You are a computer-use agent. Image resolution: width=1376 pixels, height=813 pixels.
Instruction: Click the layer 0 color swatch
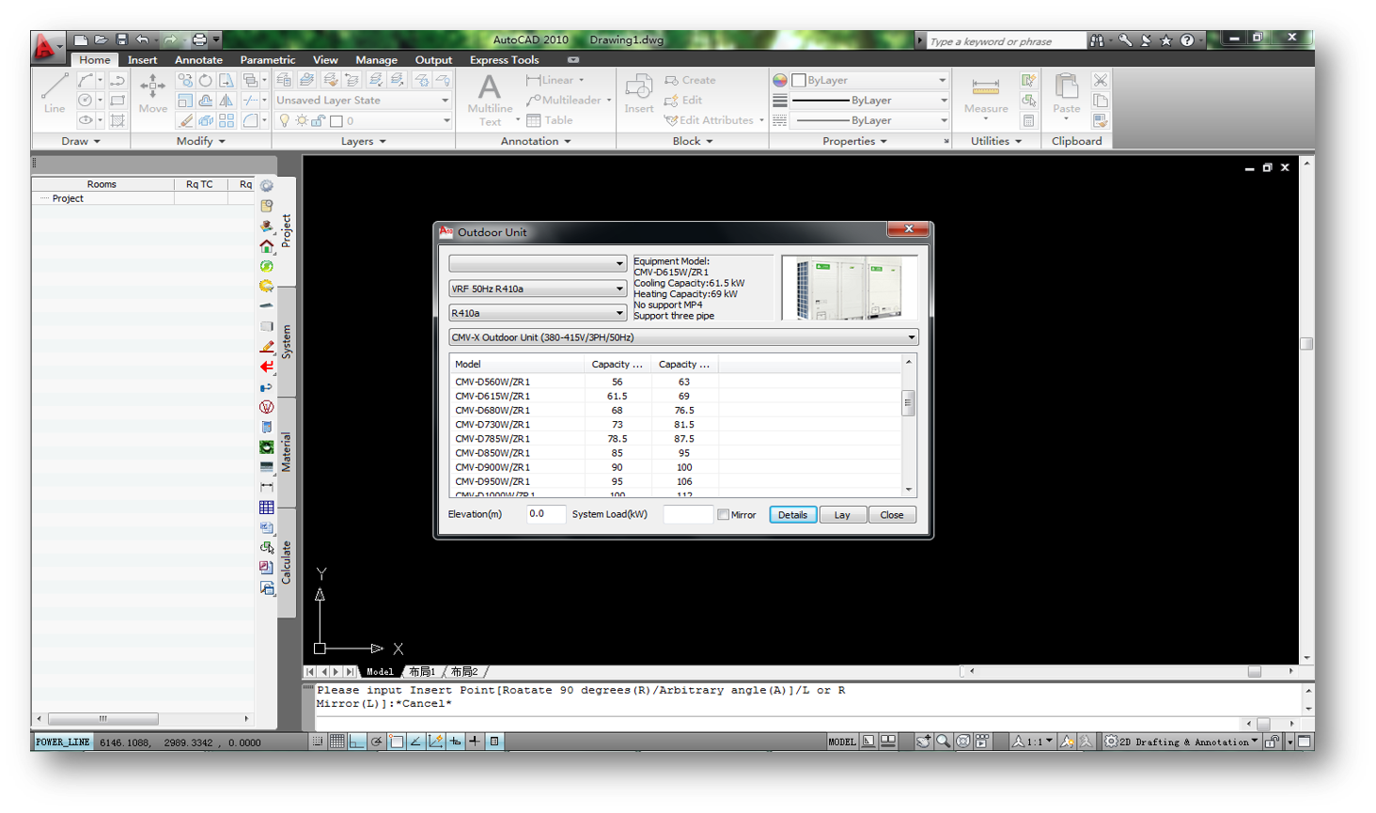tap(336, 121)
